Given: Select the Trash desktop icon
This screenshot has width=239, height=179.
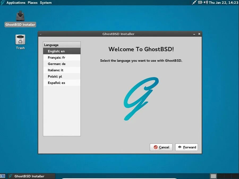Looking at the screenshot, I should coord(20,42).
